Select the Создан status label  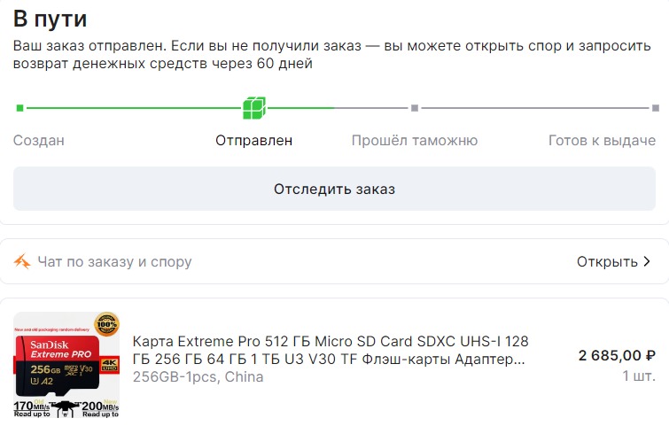[39, 140]
